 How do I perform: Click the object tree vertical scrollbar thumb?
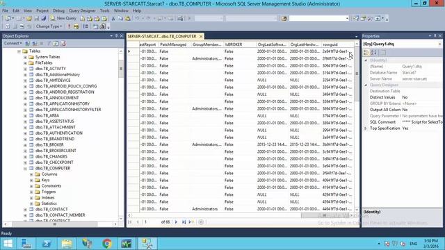point(121,68)
